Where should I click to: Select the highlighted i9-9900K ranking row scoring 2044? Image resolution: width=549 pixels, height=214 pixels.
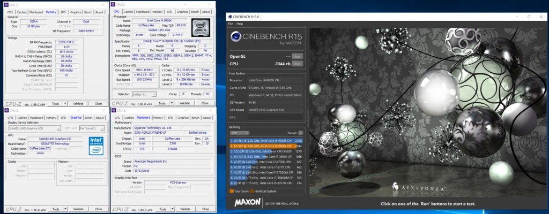coord(266,146)
